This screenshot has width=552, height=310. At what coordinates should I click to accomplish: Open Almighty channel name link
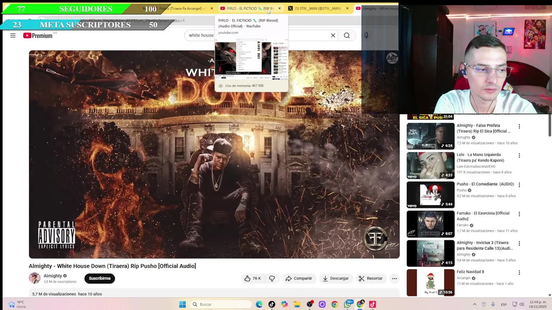(53, 276)
